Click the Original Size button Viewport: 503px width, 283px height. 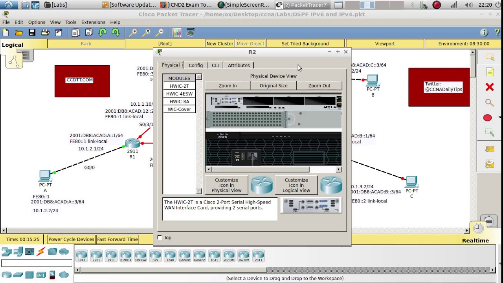[x=274, y=86]
